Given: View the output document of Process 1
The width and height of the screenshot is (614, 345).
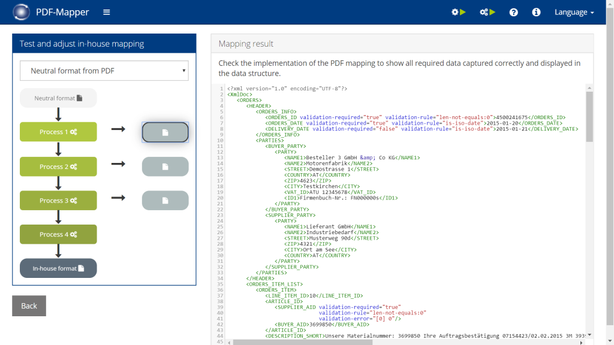Looking at the screenshot, I should pos(165,132).
